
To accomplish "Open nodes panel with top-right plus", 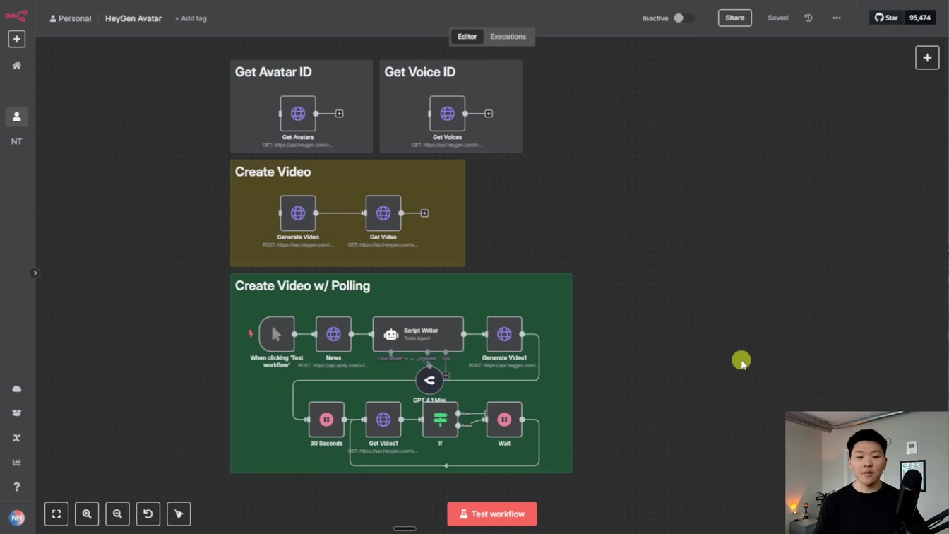I will 927,58.
